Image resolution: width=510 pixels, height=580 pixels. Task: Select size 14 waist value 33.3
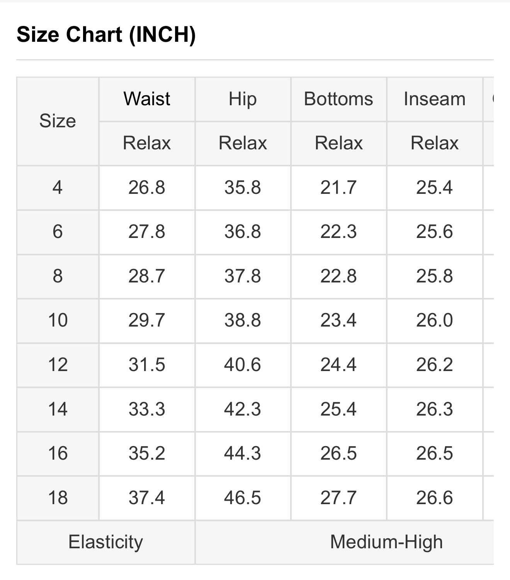pyautogui.click(x=147, y=409)
